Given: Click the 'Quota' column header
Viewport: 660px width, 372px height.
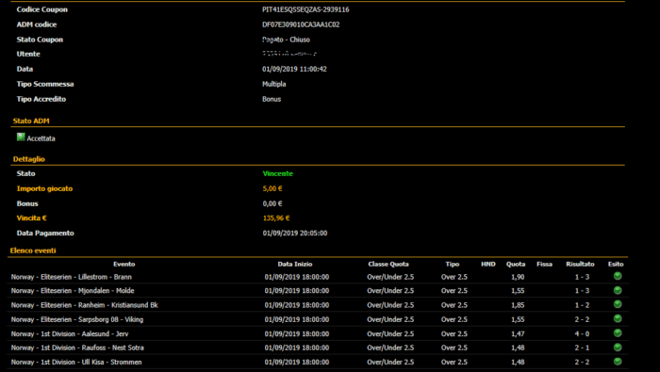Looking at the screenshot, I should click(516, 264).
